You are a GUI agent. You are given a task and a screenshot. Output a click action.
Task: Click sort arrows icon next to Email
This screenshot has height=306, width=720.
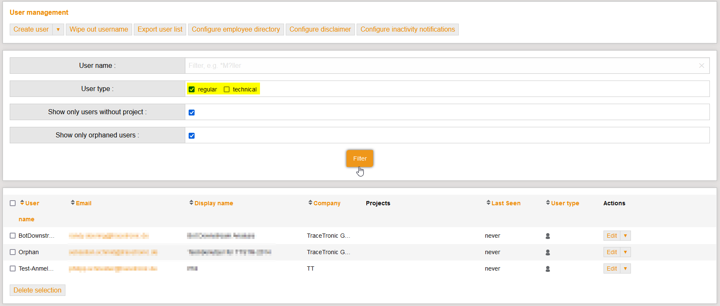(x=73, y=203)
